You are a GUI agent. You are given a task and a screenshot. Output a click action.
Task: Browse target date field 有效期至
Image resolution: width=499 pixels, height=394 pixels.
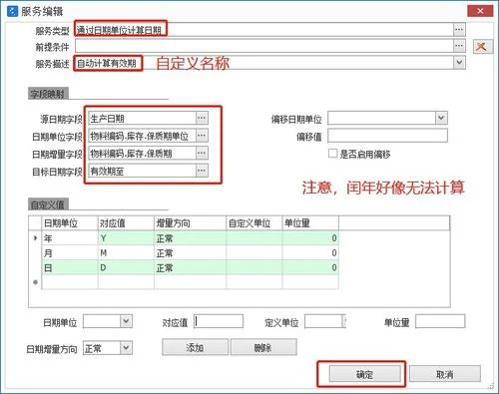(x=202, y=171)
